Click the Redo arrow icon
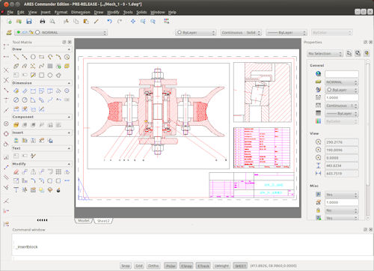 120,22
